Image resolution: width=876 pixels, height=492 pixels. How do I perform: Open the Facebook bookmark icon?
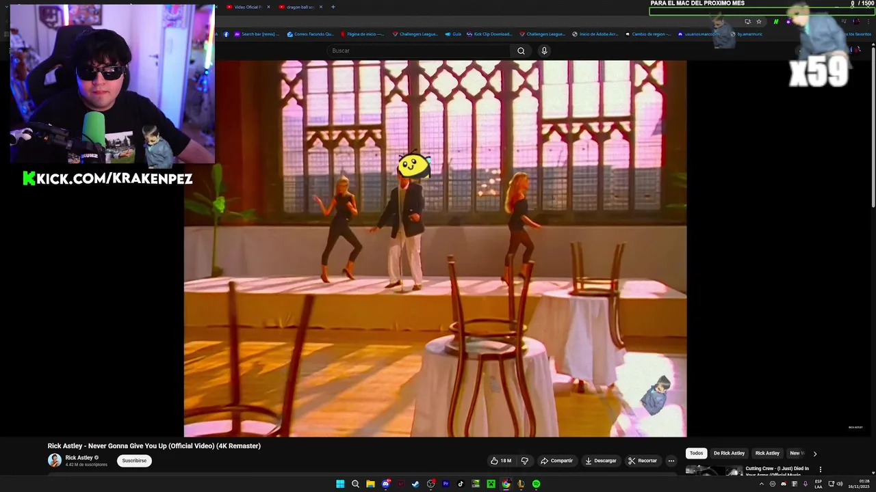[227, 34]
